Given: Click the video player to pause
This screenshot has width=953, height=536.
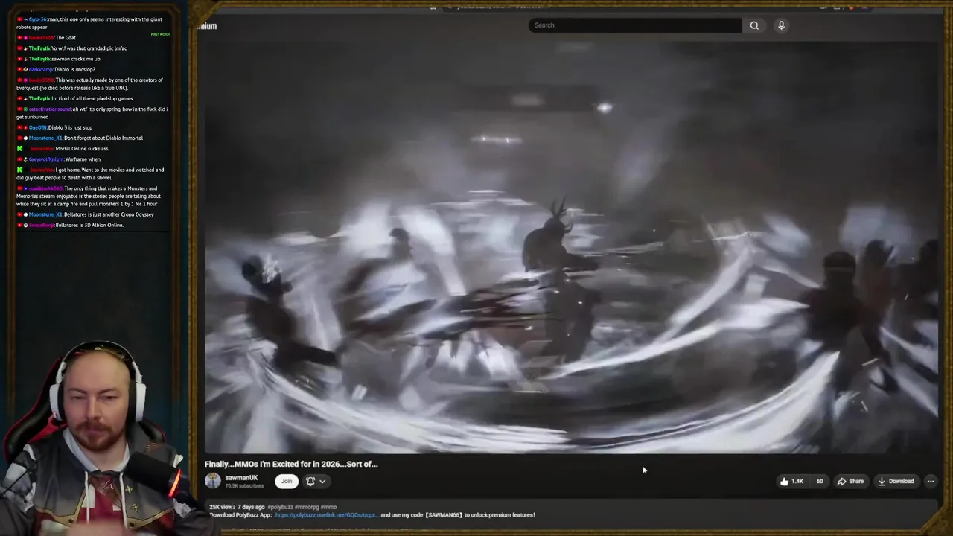Looking at the screenshot, I should pyautogui.click(x=571, y=246).
